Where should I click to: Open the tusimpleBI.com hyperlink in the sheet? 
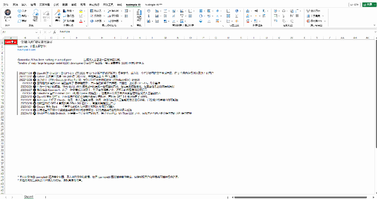(x=27, y=50)
